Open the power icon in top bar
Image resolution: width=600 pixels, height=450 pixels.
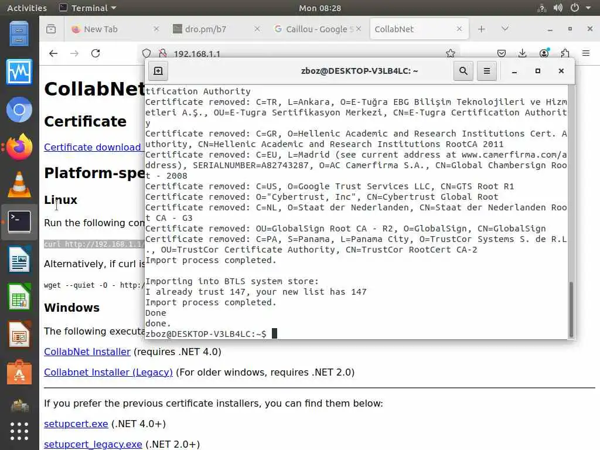574,8
